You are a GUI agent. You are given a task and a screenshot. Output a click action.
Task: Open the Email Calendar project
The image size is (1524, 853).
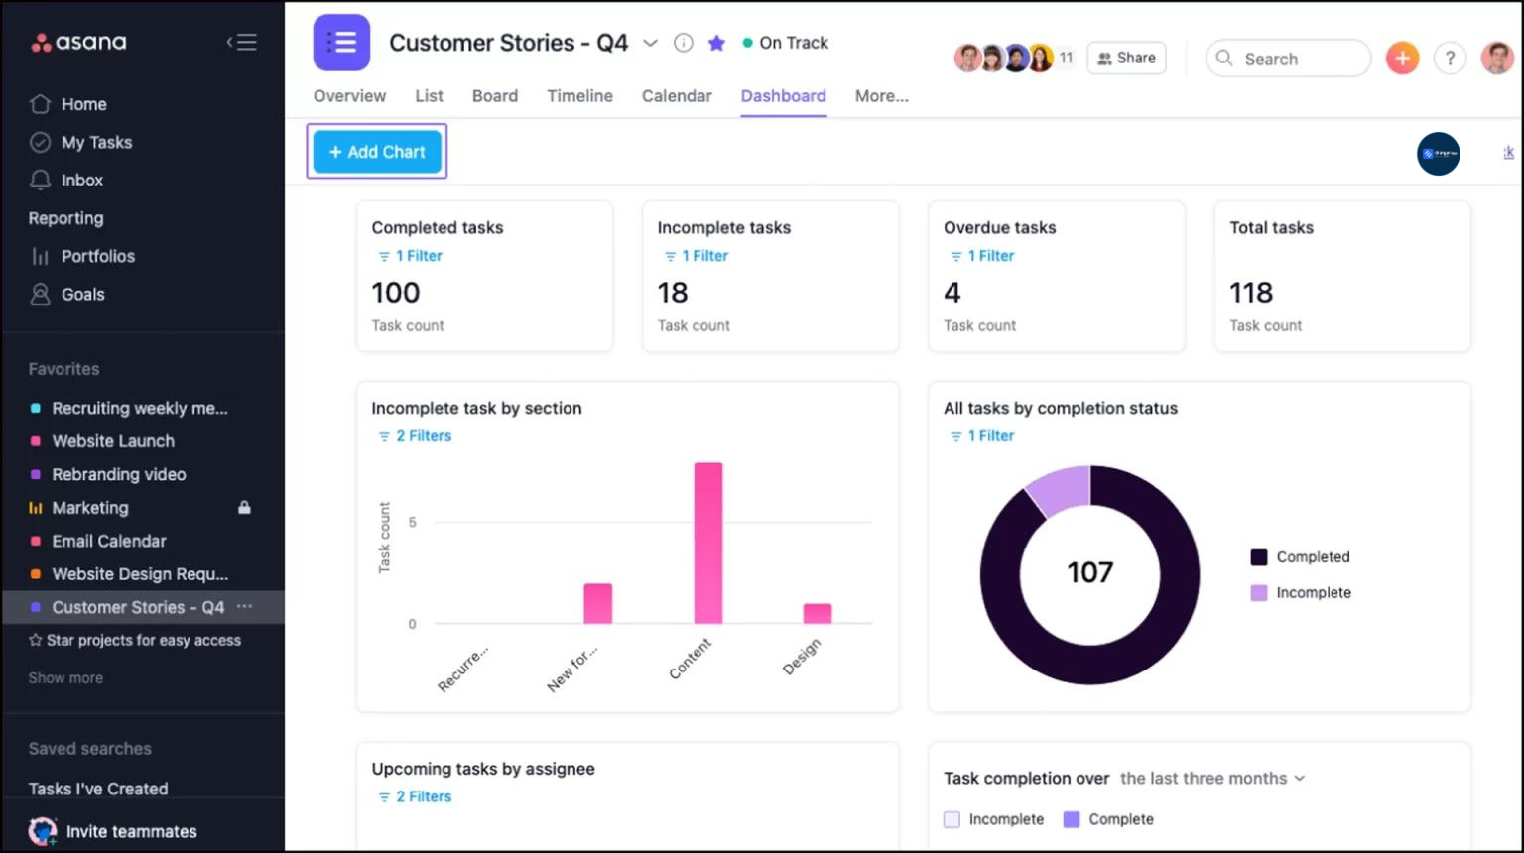click(x=109, y=541)
